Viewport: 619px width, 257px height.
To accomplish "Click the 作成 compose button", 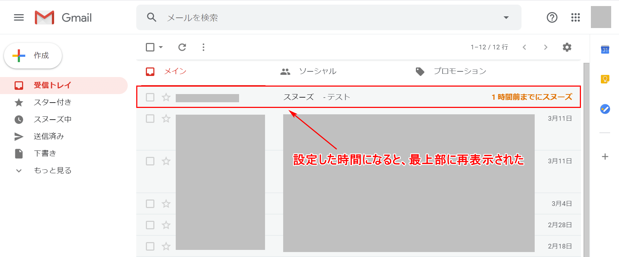I will [33, 56].
